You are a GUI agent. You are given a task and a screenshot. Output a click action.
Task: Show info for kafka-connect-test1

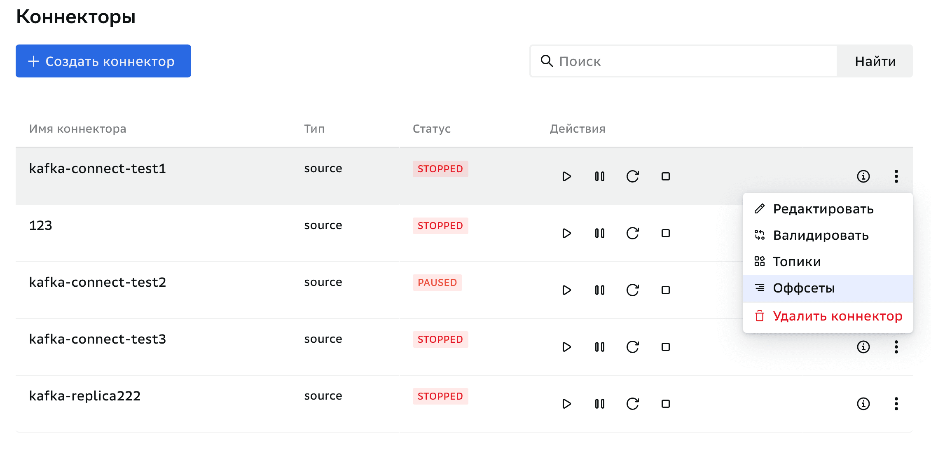863,176
